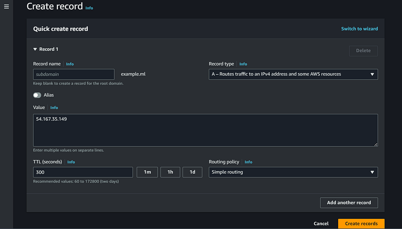Set TTL using the 1m preset

click(147, 172)
